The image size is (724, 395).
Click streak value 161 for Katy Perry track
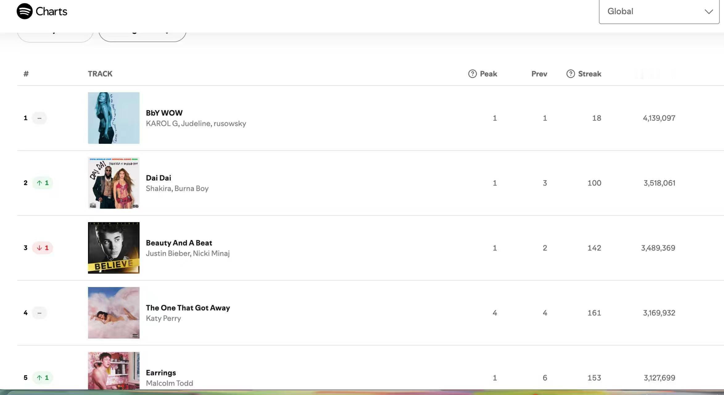tap(594, 313)
